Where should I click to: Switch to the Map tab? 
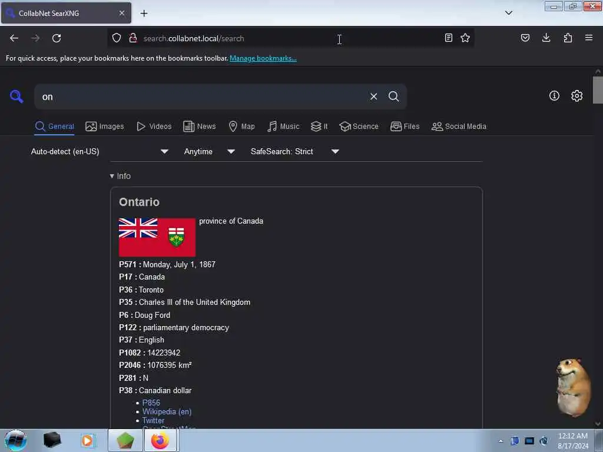pyautogui.click(x=241, y=127)
